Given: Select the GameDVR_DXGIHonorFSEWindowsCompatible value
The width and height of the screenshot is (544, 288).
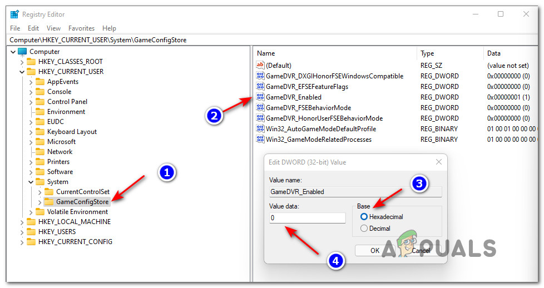Looking at the screenshot, I should (334, 76).
